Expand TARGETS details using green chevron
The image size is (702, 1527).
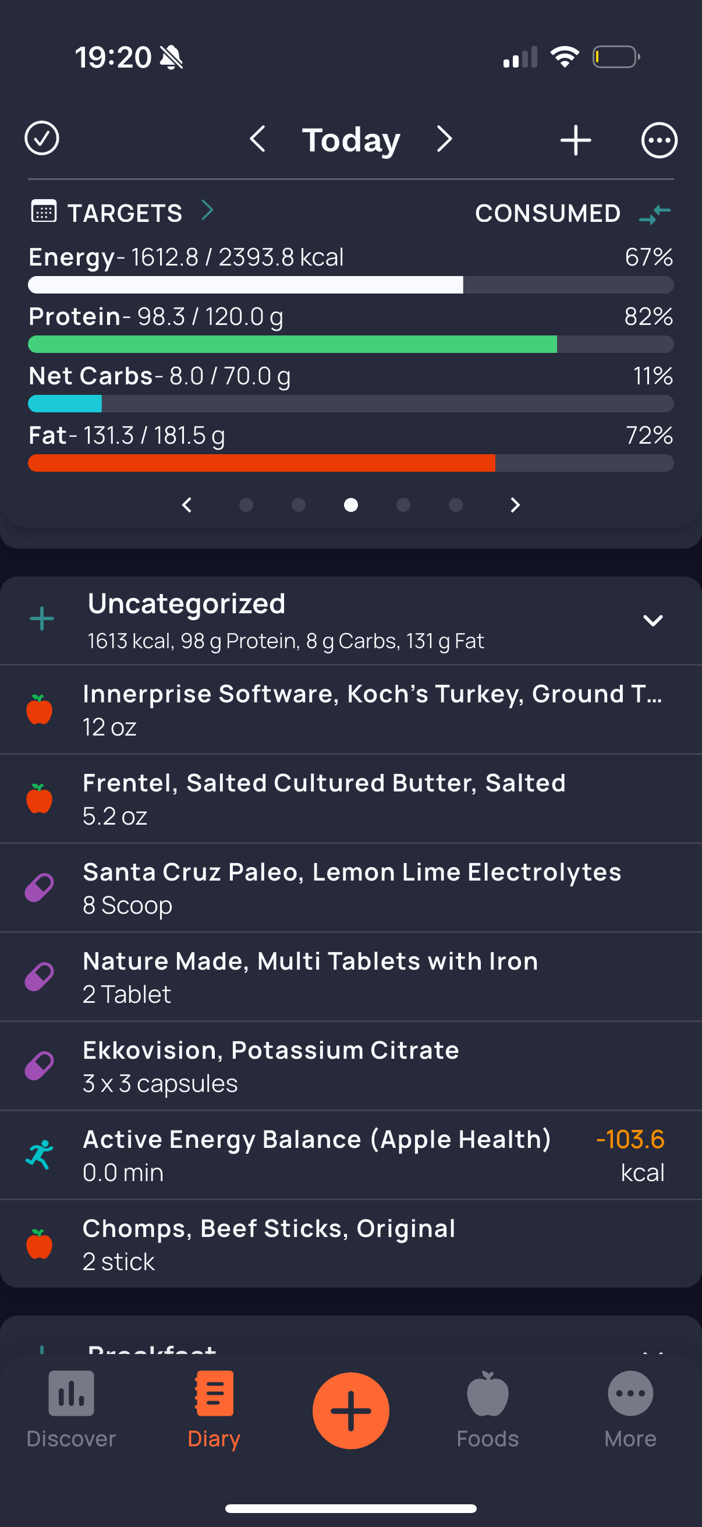pos(207,210)
